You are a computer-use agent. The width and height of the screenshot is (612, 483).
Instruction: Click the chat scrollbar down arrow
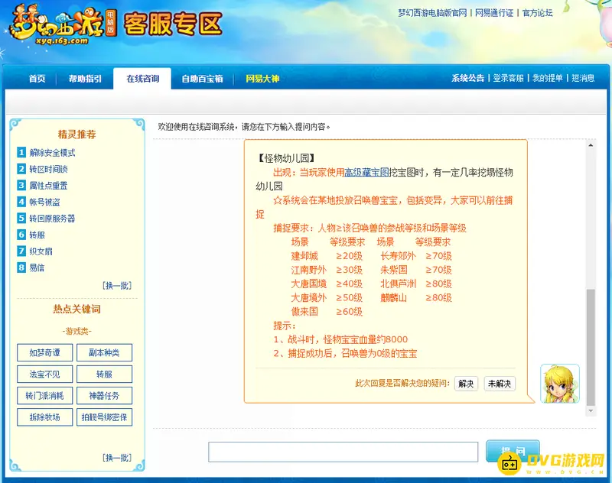[591, 411]
